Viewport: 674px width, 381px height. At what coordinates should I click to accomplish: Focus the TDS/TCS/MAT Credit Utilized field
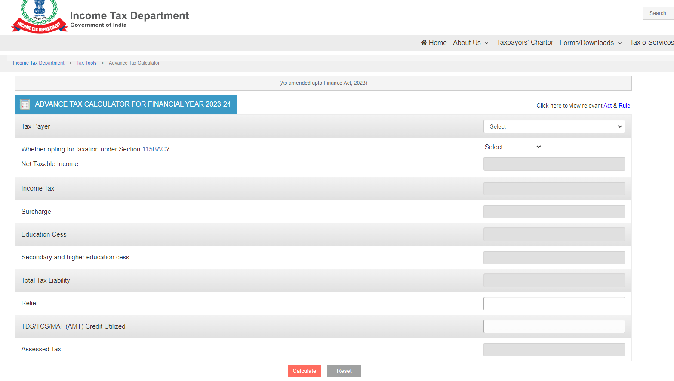[x=554, y=326]
